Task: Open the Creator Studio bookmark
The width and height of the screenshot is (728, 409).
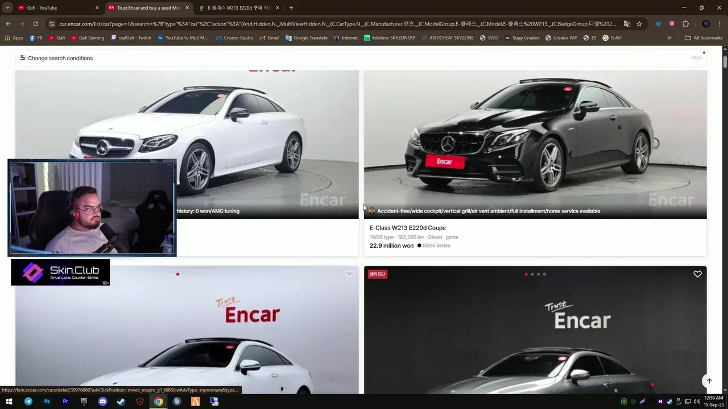Action: click(x=234, y=38)
